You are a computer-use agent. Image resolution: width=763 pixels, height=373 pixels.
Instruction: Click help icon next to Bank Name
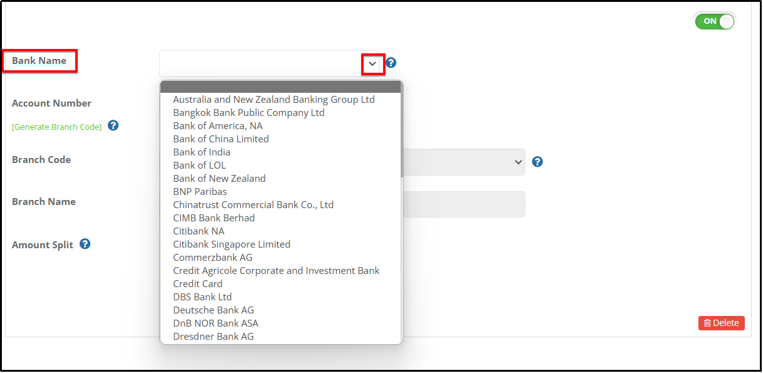click(391, 63)
